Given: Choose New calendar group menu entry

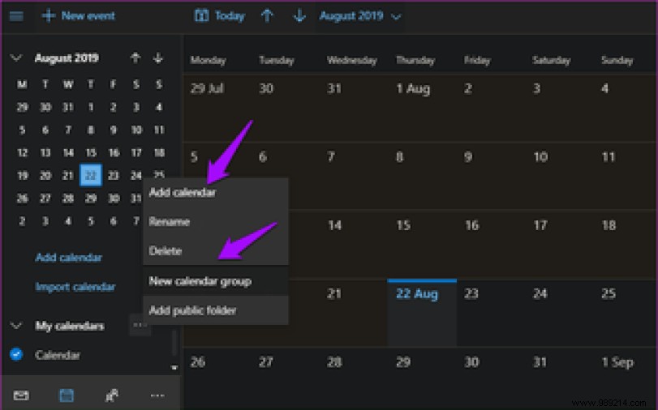Looking at the screenshot, I should pyautogui.click(x=216, y=281).
